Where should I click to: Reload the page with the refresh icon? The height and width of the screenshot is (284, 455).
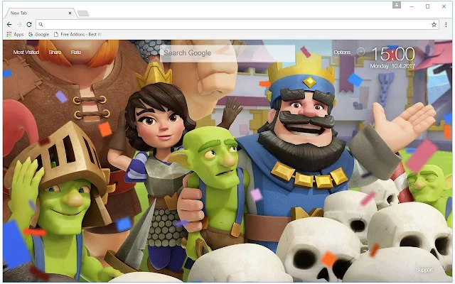click(29, 25)
